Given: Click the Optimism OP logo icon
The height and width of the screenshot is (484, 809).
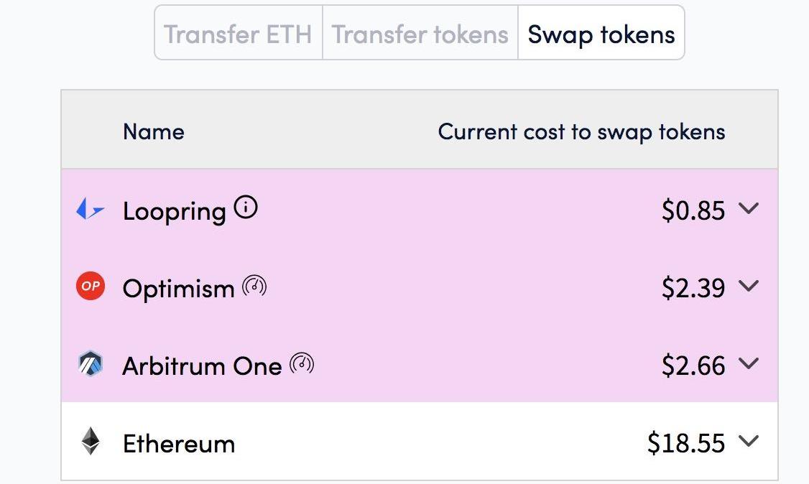Looking at the screenshot, I should click(91, 286).
